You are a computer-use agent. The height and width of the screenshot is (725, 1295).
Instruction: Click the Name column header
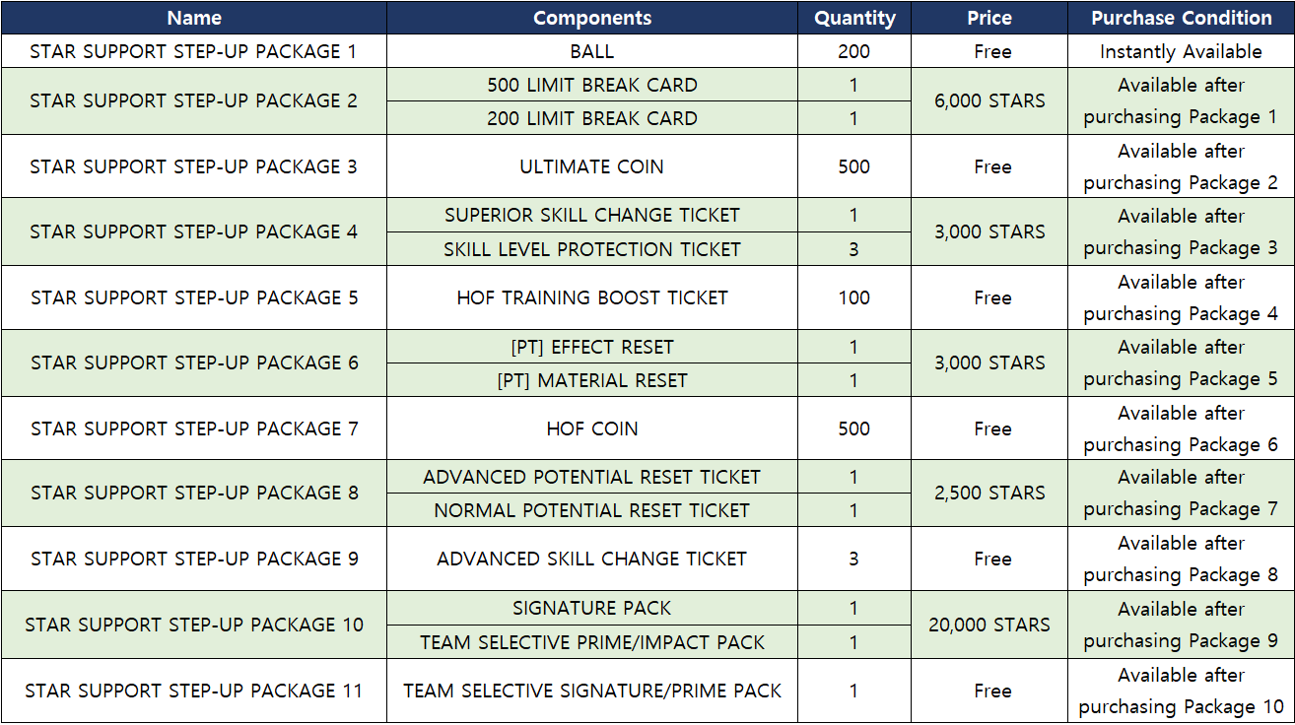coord(194,18)
